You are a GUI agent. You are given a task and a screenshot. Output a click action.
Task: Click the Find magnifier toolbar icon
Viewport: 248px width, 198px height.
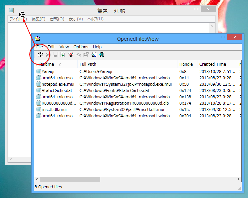(94, 55)
